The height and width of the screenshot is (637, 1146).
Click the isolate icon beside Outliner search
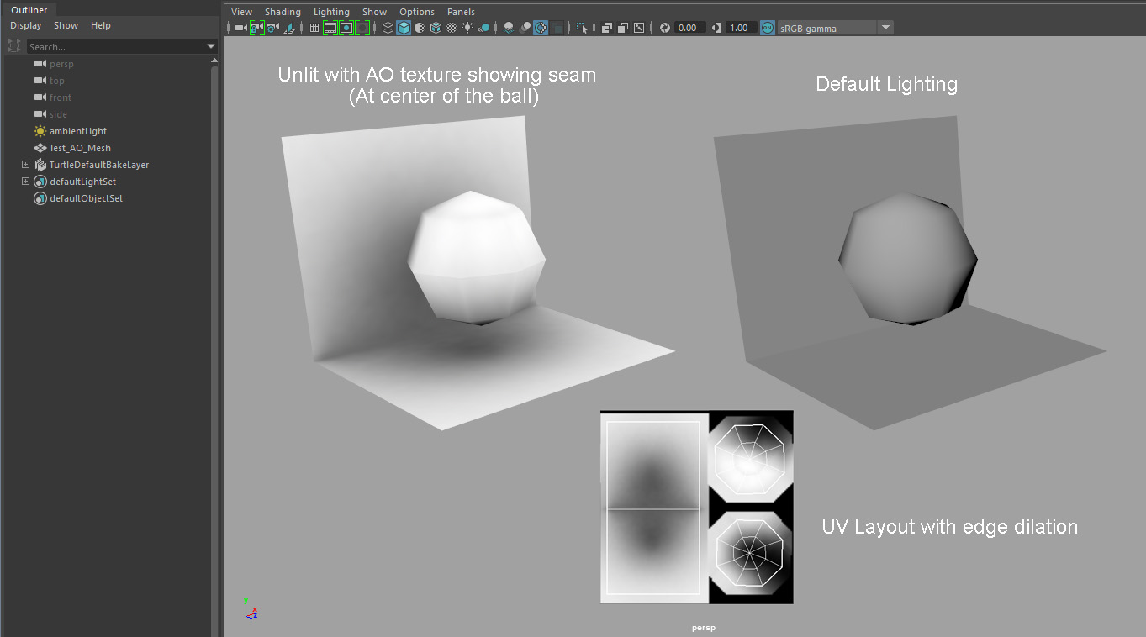click(x=13, y=46)
